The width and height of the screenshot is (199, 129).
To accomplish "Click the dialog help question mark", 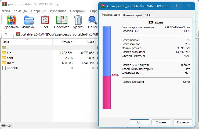I will 176,6.
